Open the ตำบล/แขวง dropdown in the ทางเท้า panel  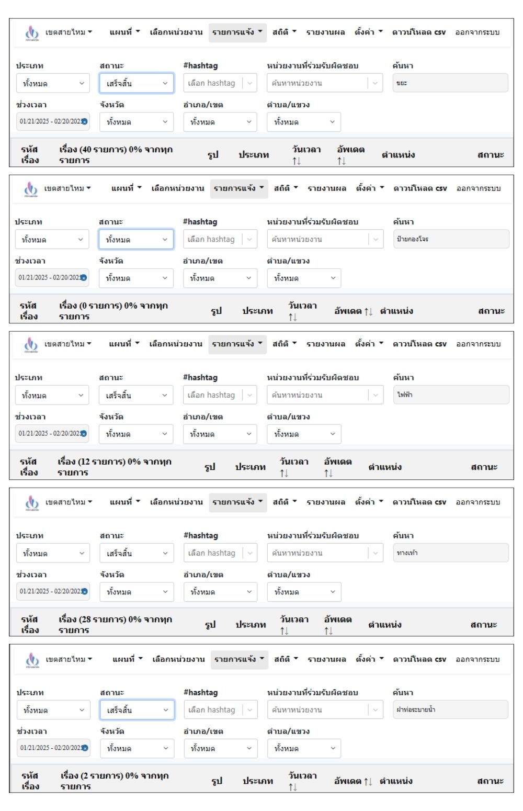pos(304,592)
